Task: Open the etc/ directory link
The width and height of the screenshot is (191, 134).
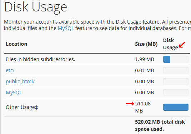Action: [10, 70]
